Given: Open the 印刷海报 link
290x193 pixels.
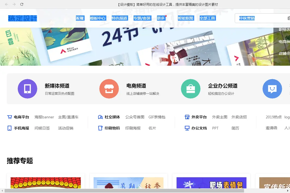Looking at the screenshot, I should [x=133, y=128].
